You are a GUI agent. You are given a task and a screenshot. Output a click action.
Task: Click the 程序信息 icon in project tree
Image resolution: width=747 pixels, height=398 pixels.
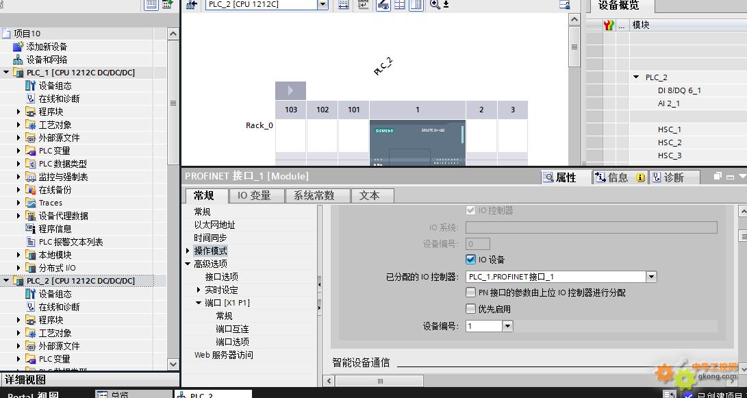pos(31,229)
